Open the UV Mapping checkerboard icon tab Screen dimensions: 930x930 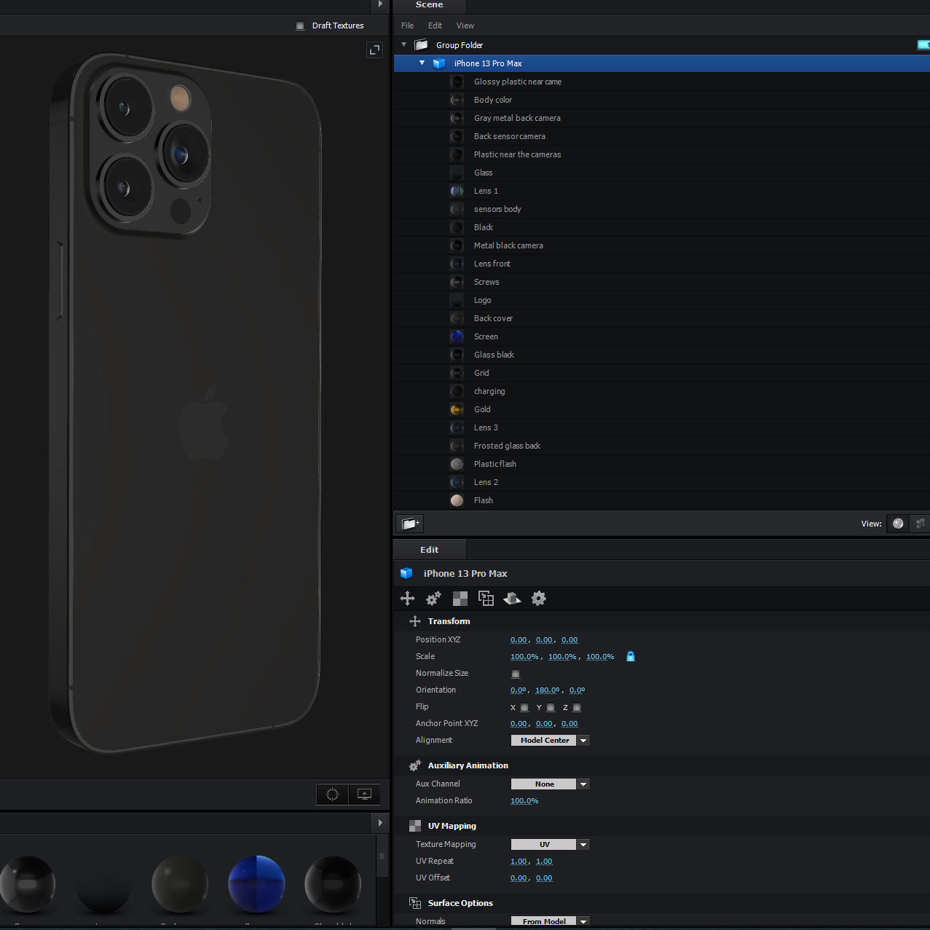click(x=460, y=599)
